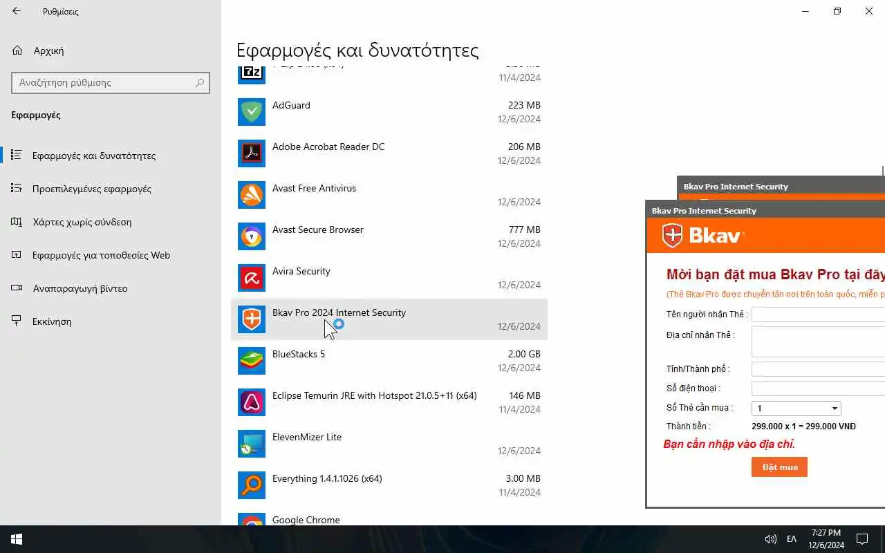
Task: Click the AdGuard app icon
Action: 251,112
